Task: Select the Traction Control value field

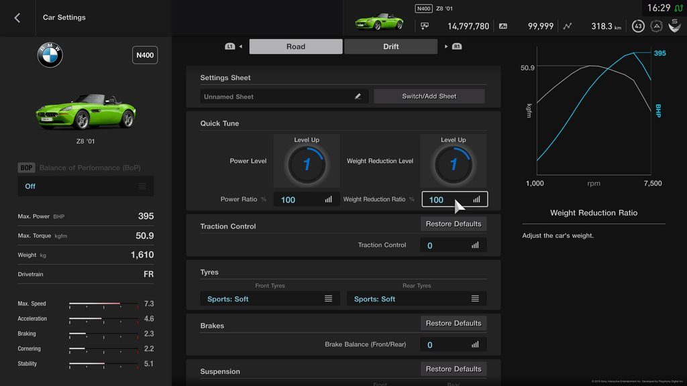Action: [454, 245]
